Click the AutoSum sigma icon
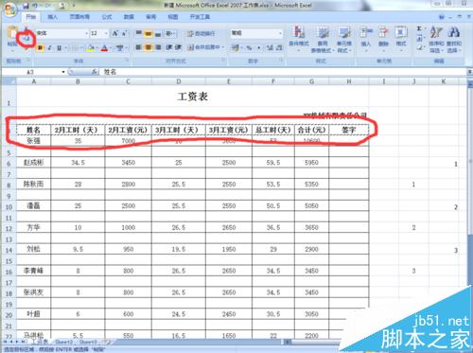Image resolution: width=473 pixels, height=353 pixels. tap(419, 28)
